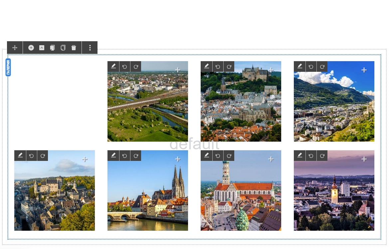Delete the gallery block with trash icon

74,48
